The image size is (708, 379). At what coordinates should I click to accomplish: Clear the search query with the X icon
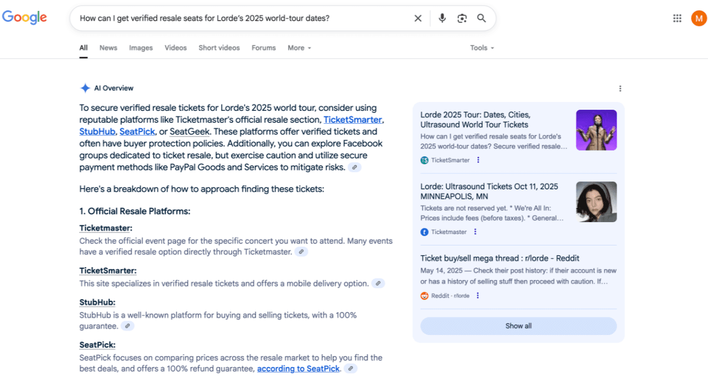click(x=418, y=18)
